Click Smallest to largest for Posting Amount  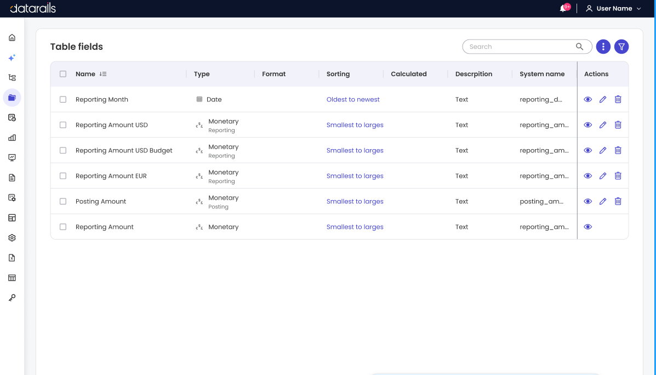point(355,201)
